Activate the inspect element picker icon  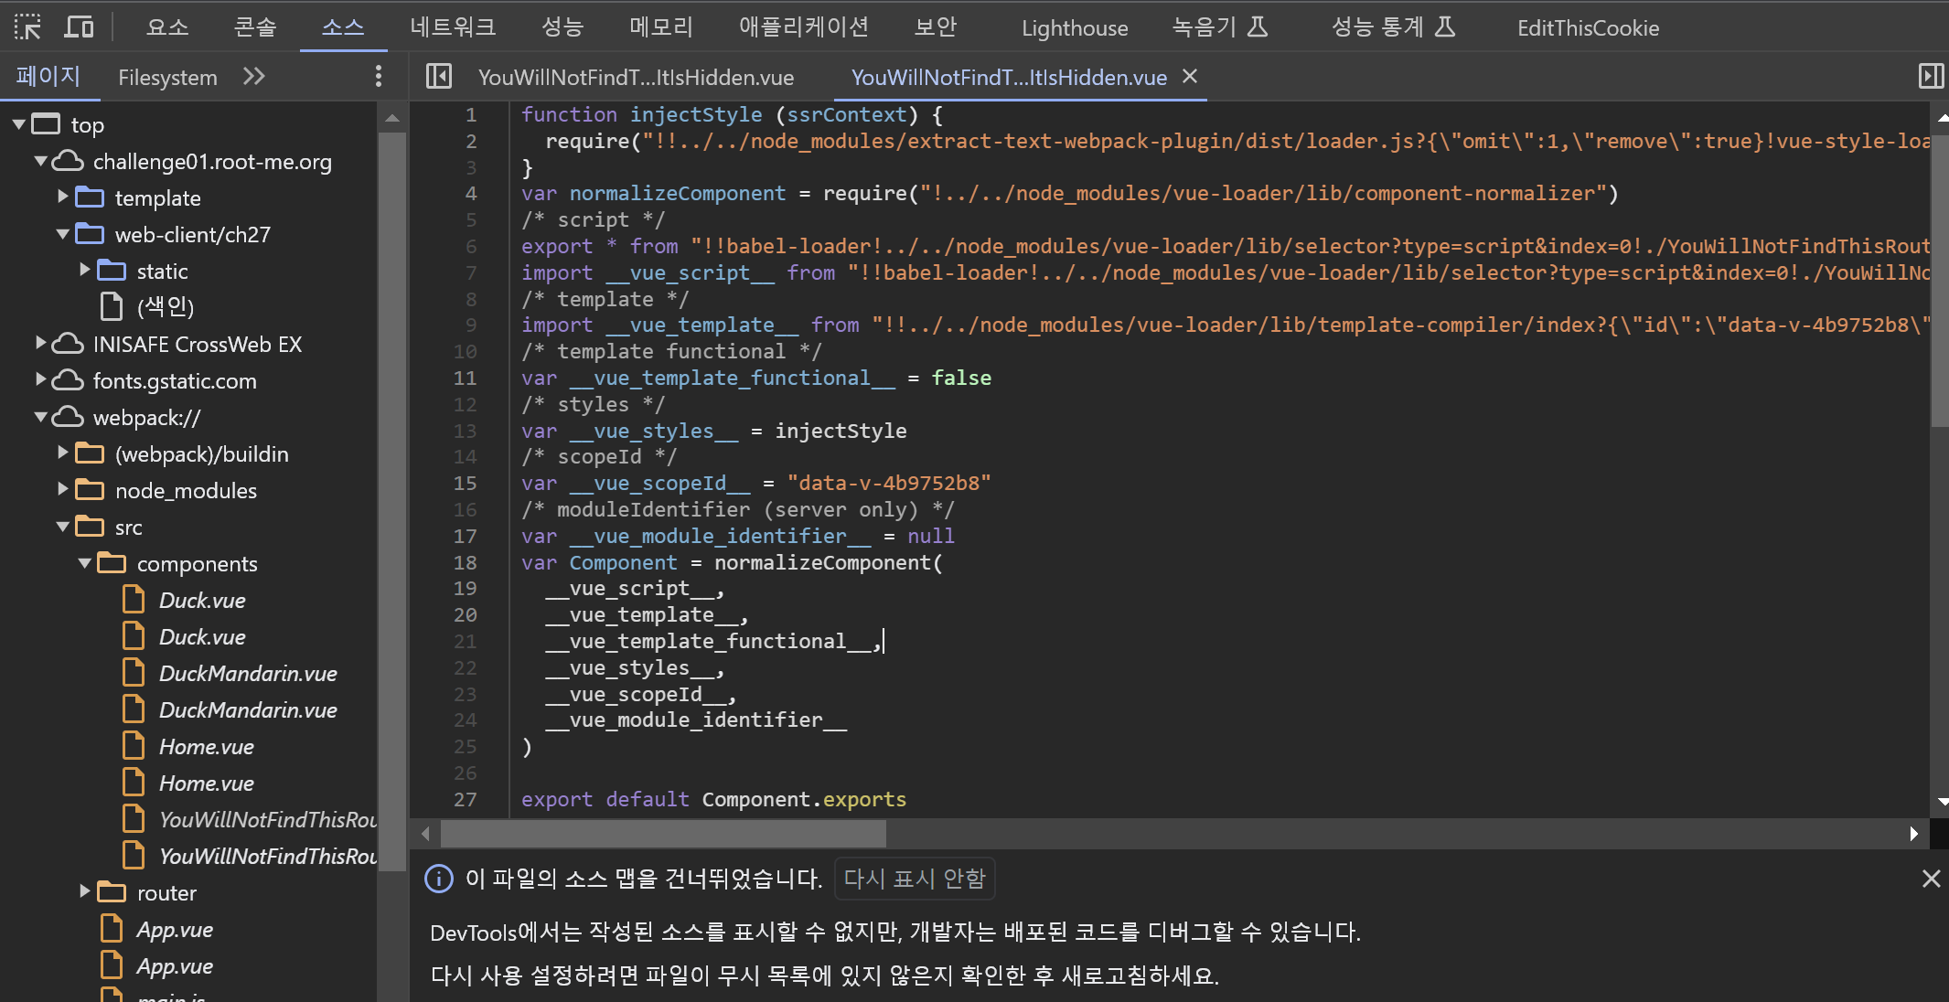[x=27, y=27]
